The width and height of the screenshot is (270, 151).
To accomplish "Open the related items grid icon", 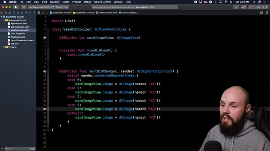I will pyautogui.click(x=39, y=13).
